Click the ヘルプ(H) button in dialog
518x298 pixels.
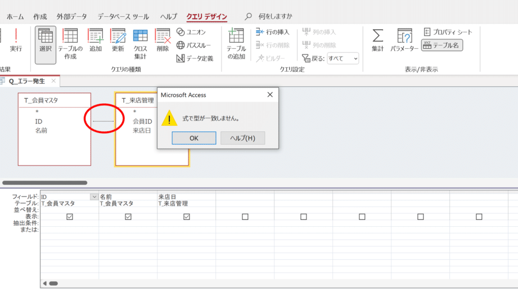[x=242, y=138]
